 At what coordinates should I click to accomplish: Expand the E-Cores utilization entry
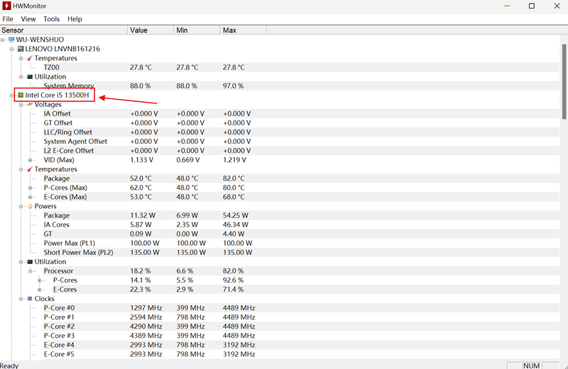point(40,290)
